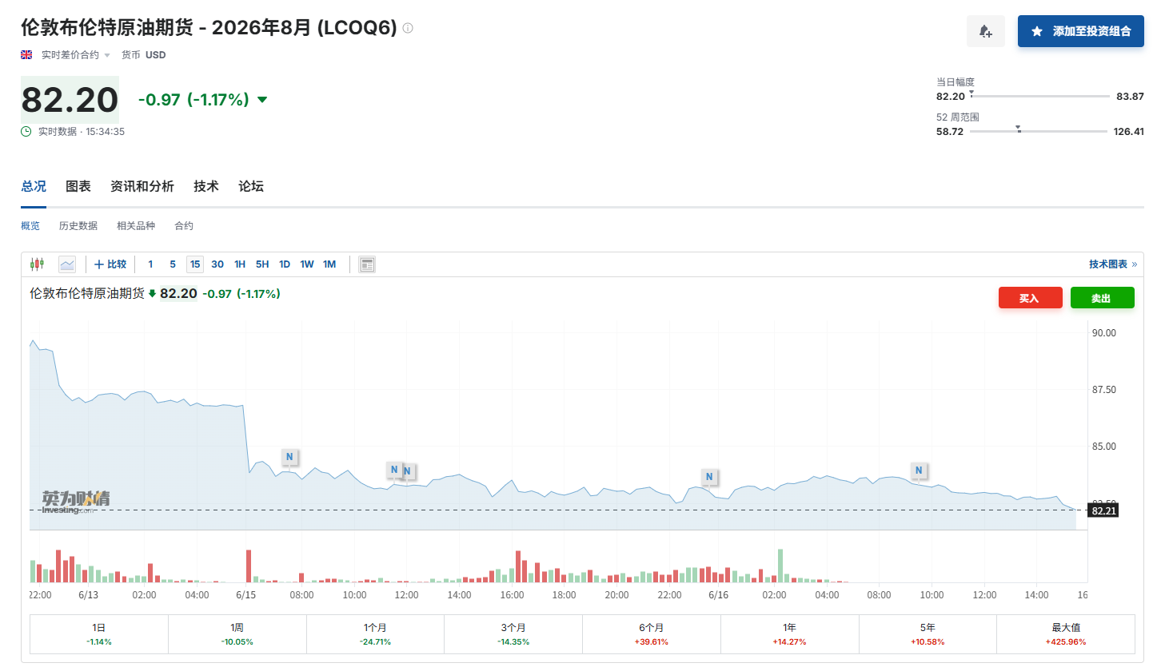Open the real-time CFD dropdown arrow
Image resolution: width=1165 pixels, height=671 pixels.
click(x=107, y=55)
